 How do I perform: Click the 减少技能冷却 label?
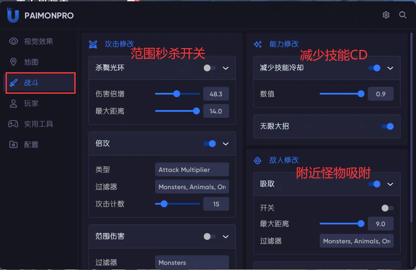coord(282,67)
